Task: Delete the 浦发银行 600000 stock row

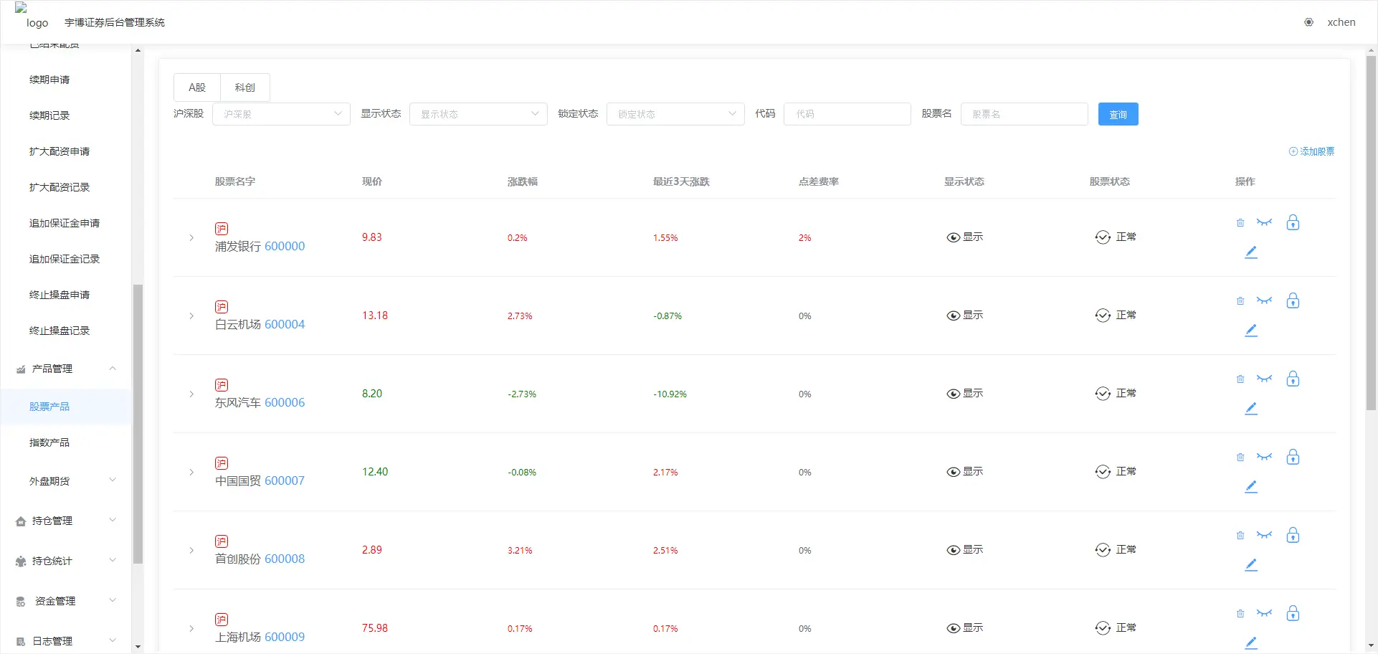Action: [x=1240, y=223]
